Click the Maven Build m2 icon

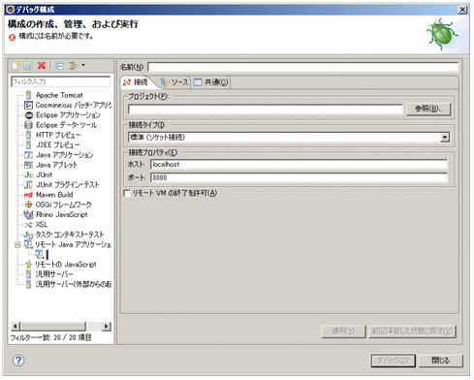(28, 195)
